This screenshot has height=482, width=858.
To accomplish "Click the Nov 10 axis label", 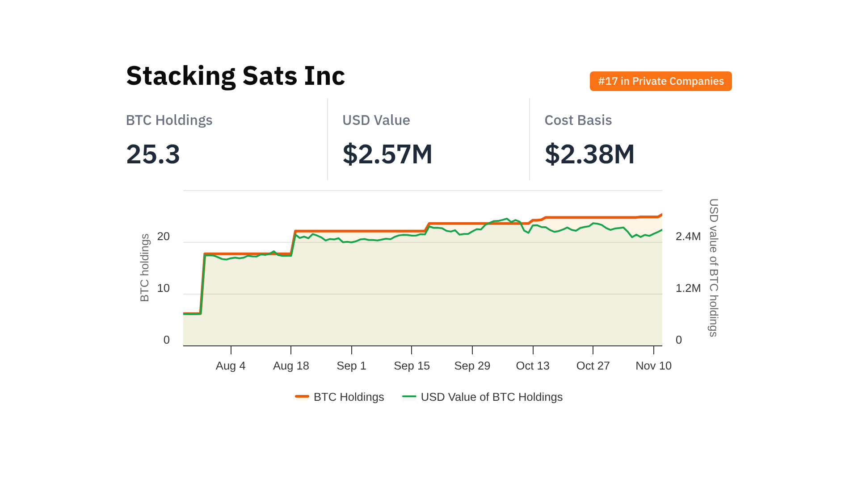I will click(653, 366).
